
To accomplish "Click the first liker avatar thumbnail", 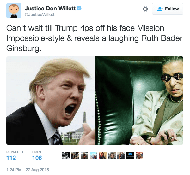I will click(x=66, y=155).
